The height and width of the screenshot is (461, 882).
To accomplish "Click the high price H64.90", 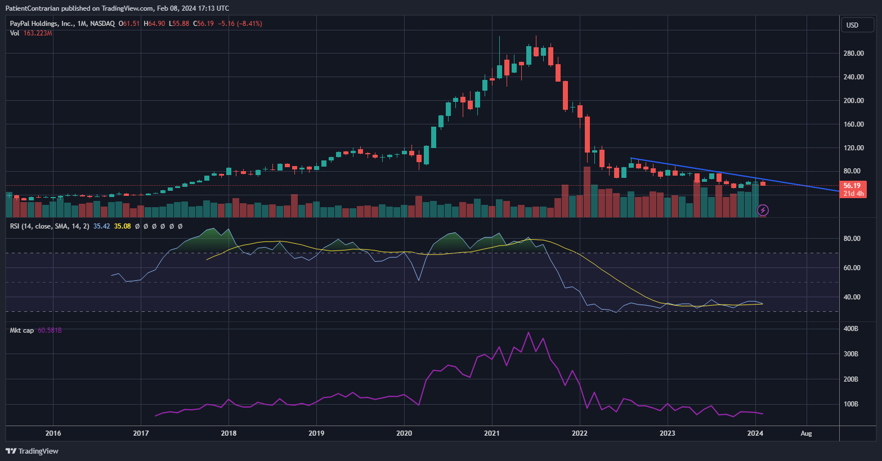I will [154, 24].
